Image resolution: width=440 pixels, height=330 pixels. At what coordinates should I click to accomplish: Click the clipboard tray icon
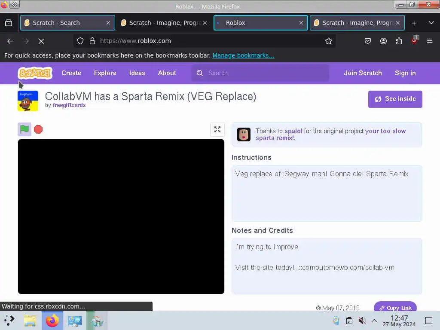click(x=349, y=321)
